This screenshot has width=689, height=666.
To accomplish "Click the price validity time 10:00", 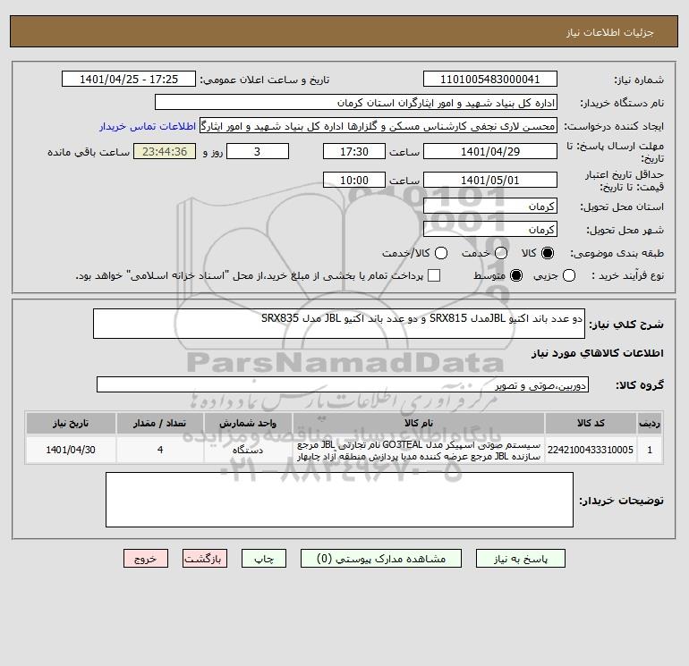I will 354,180.
